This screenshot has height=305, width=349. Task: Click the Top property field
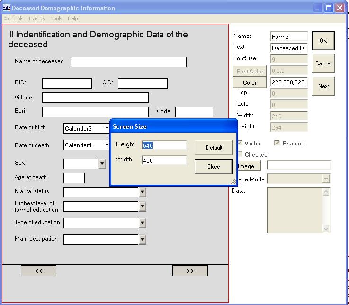289,93
